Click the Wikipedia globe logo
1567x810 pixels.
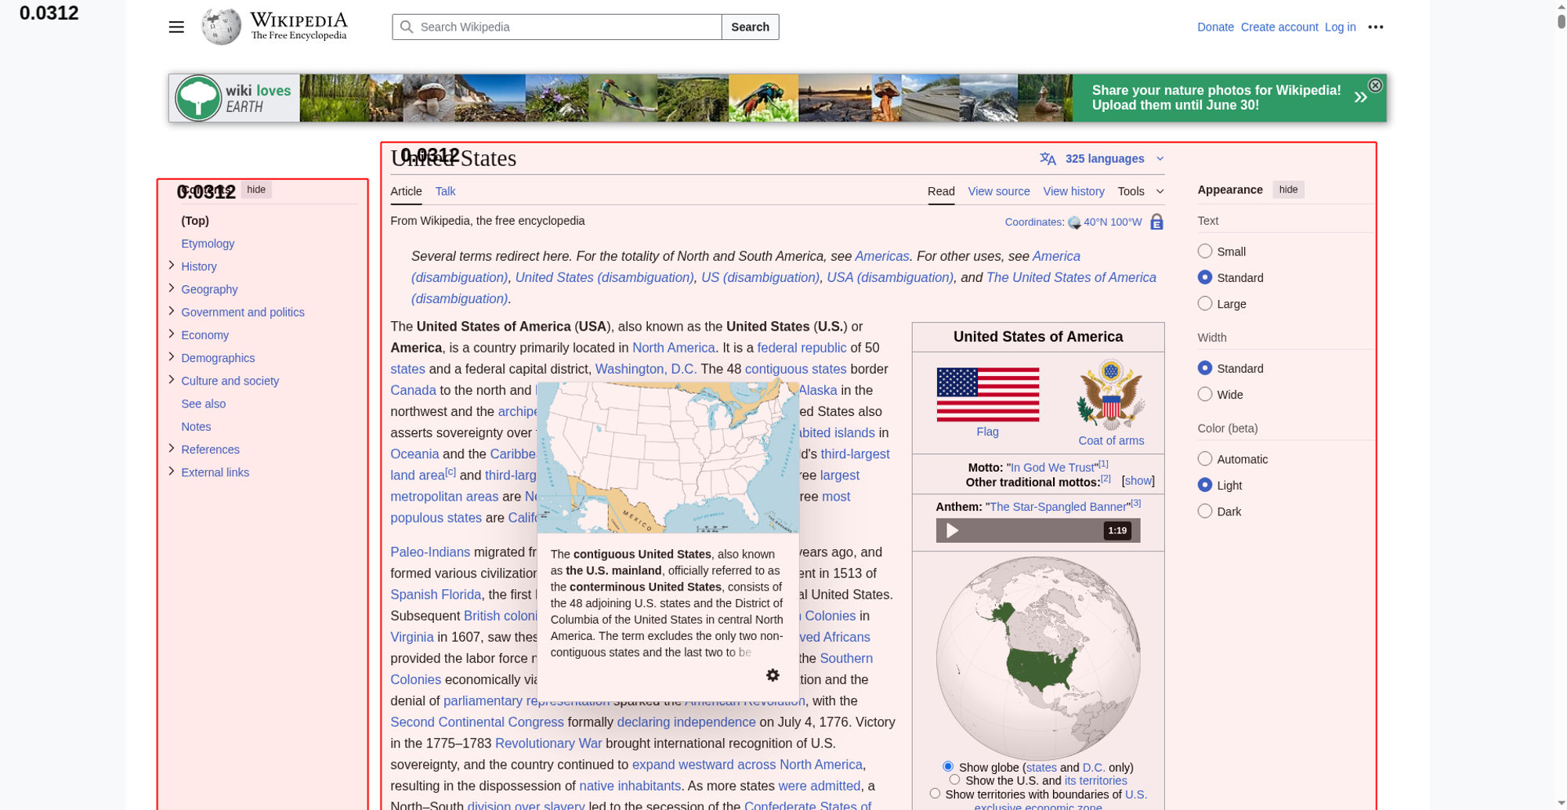pyautogui.click(x=221, y=27)
